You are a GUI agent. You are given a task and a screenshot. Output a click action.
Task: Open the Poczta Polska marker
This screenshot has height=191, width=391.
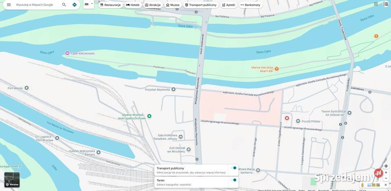(298, 121)
